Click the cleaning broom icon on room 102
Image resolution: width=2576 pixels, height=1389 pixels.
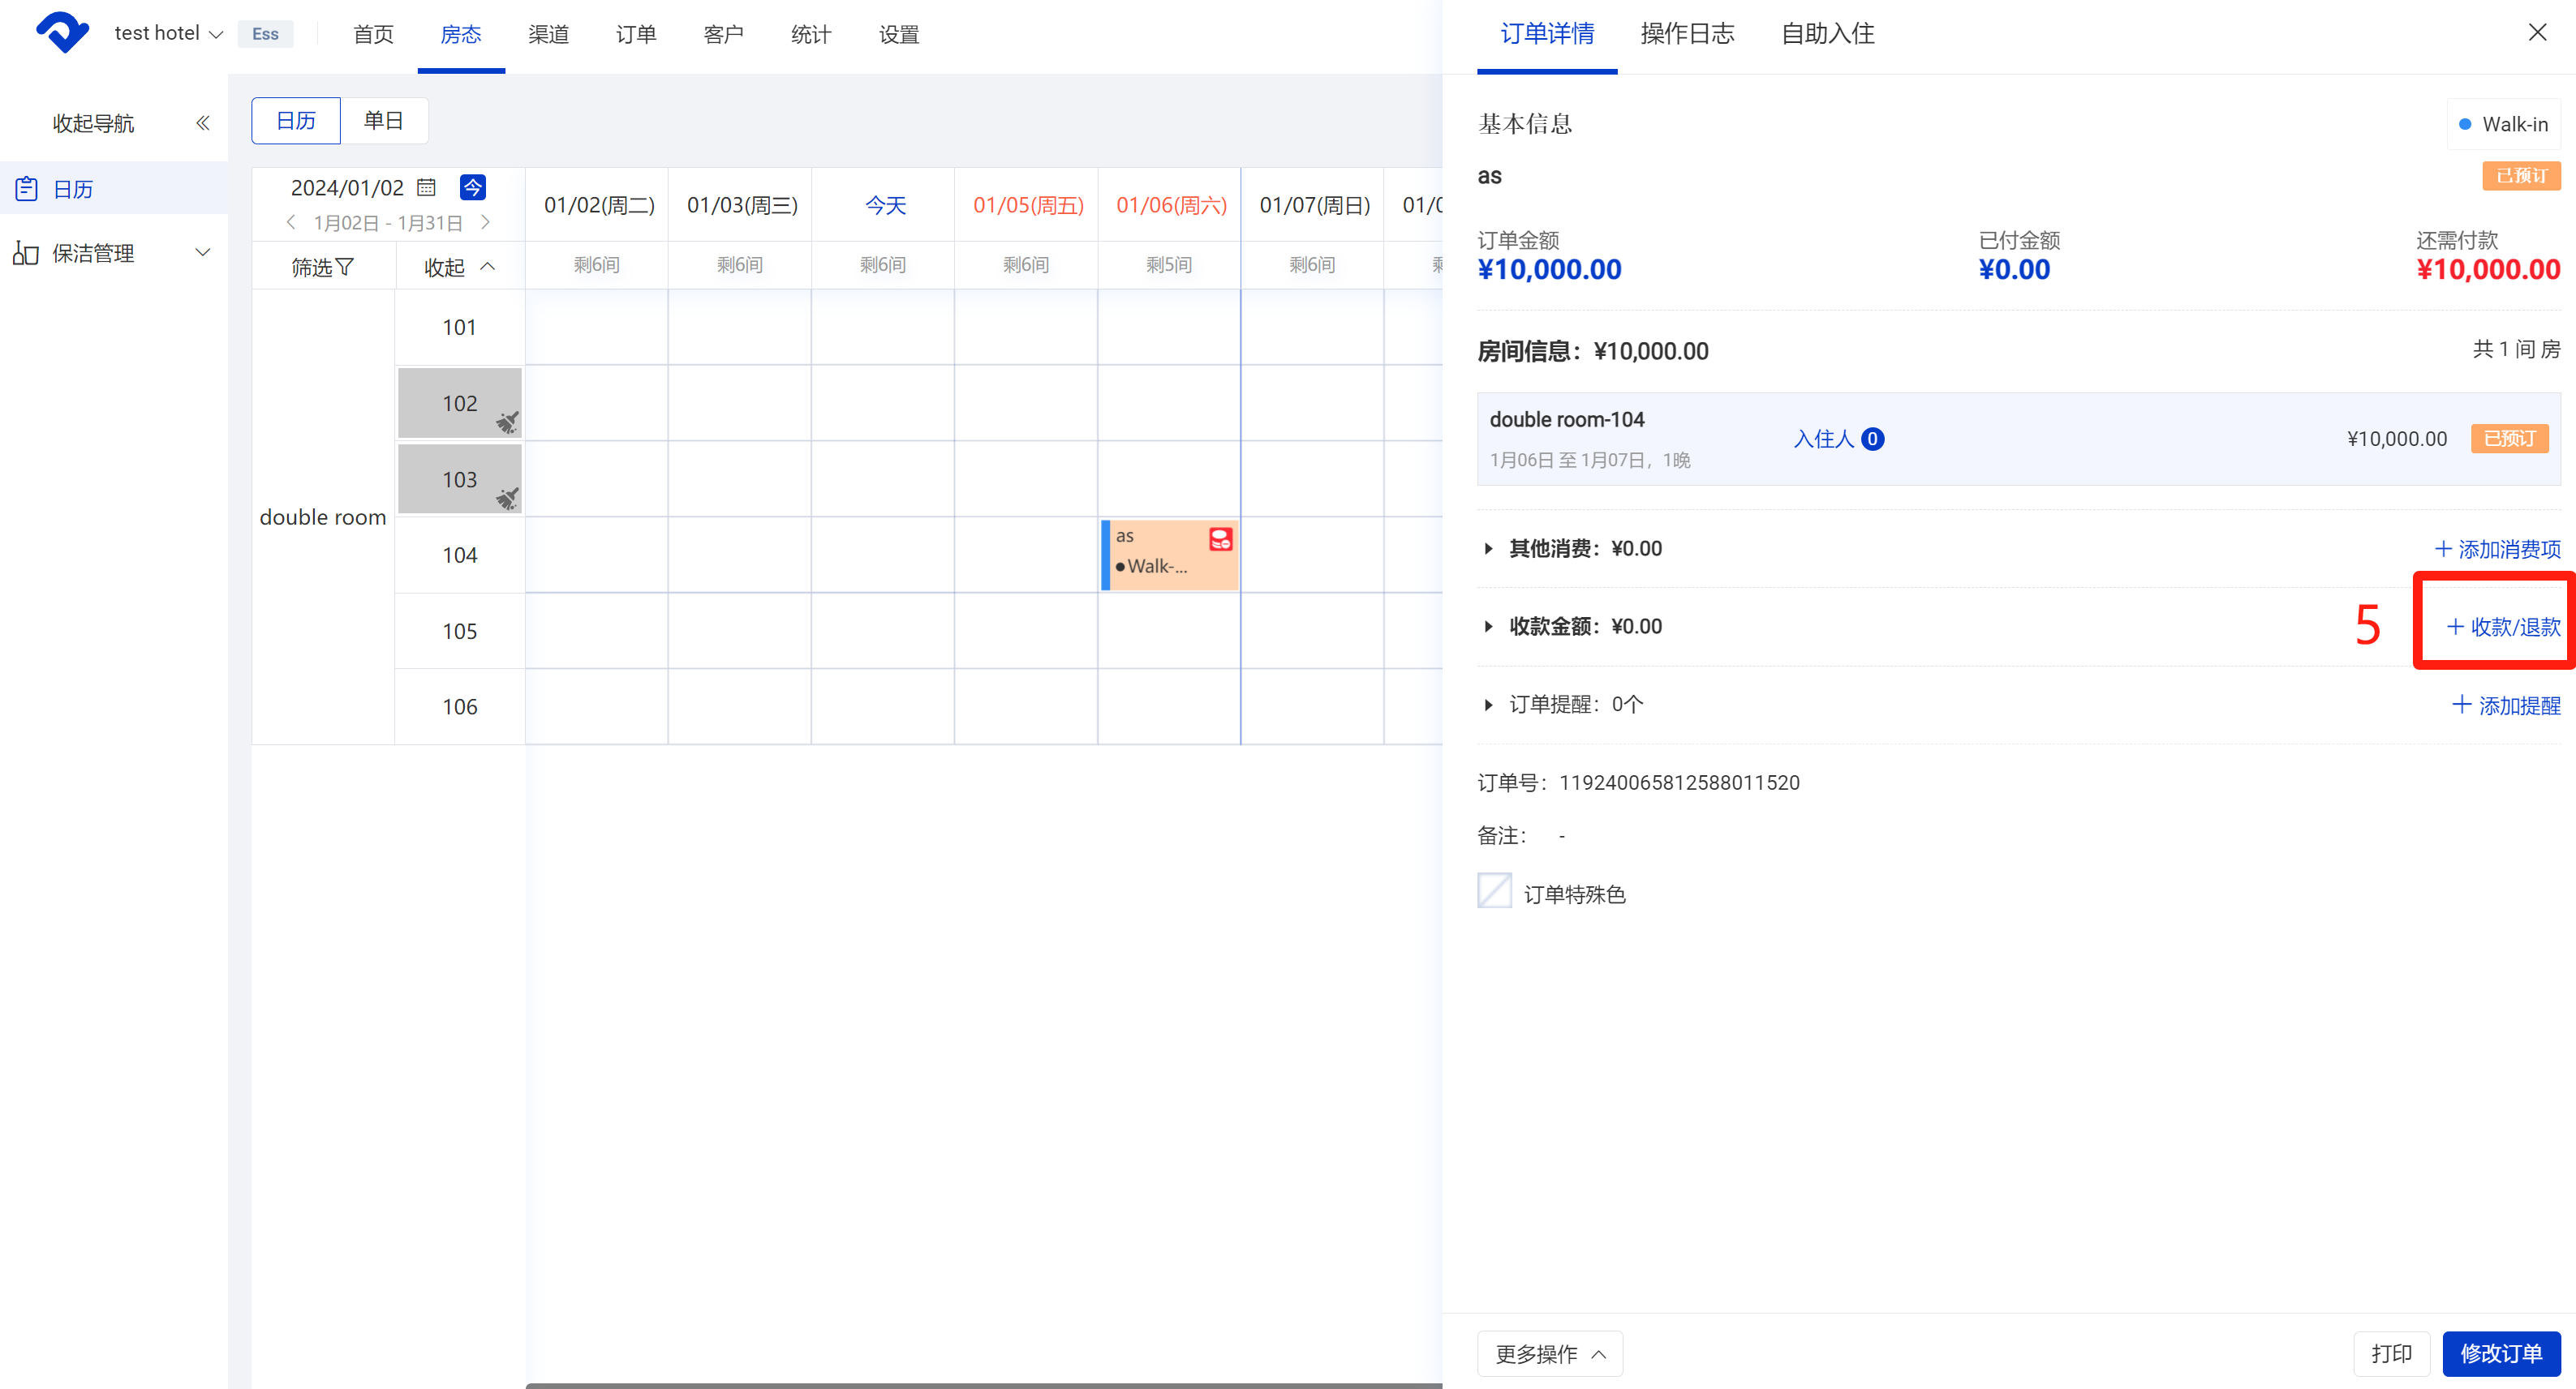click(508, 422)
